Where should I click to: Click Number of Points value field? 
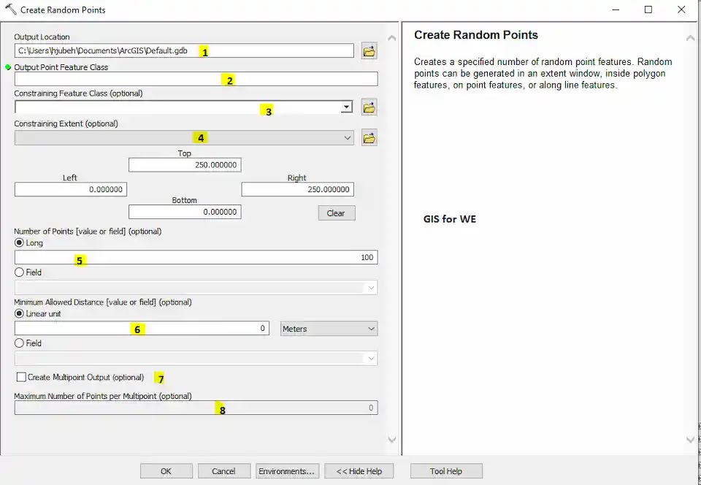click(x=196, y=258)
